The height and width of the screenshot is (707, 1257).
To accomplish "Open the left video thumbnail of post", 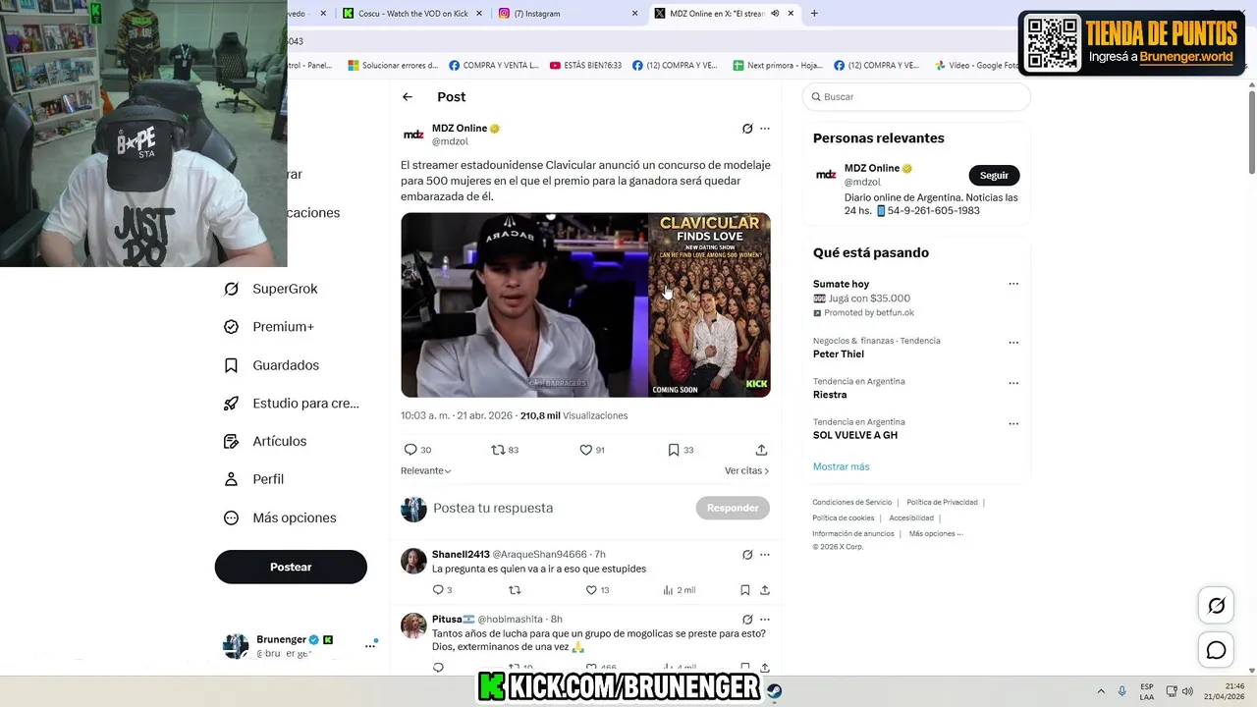I will point(524,305).
